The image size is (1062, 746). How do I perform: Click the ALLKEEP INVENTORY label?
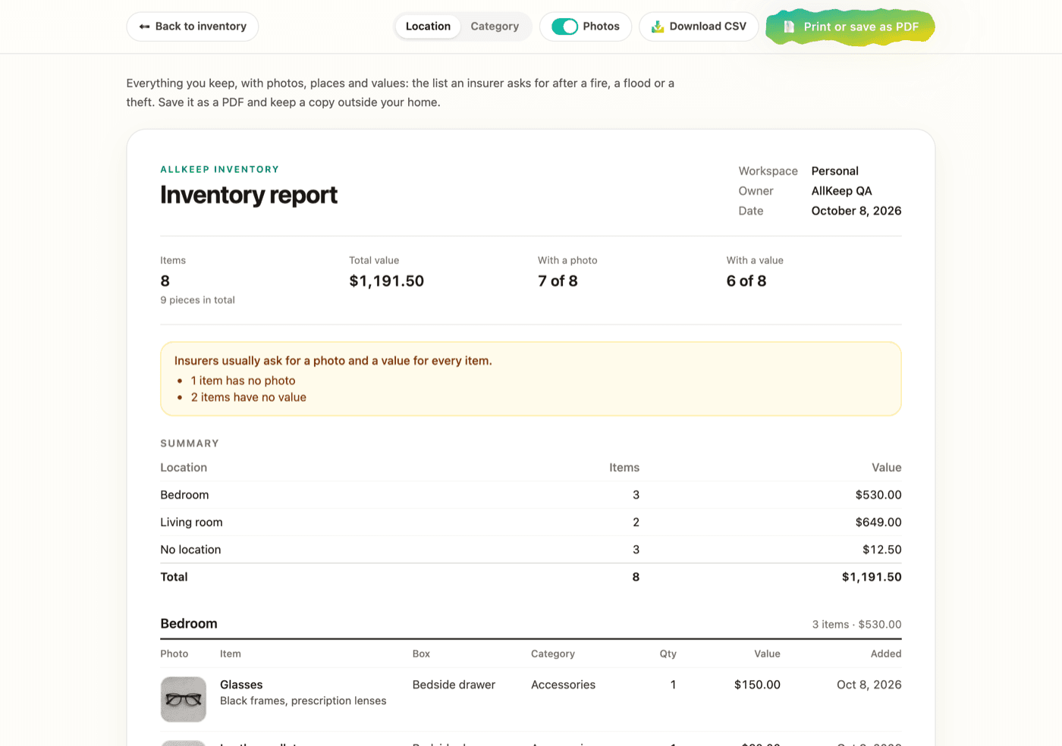(x=220, y=169)
